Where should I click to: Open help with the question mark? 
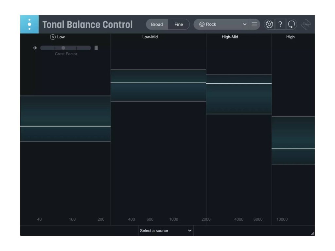pos(280,24)
